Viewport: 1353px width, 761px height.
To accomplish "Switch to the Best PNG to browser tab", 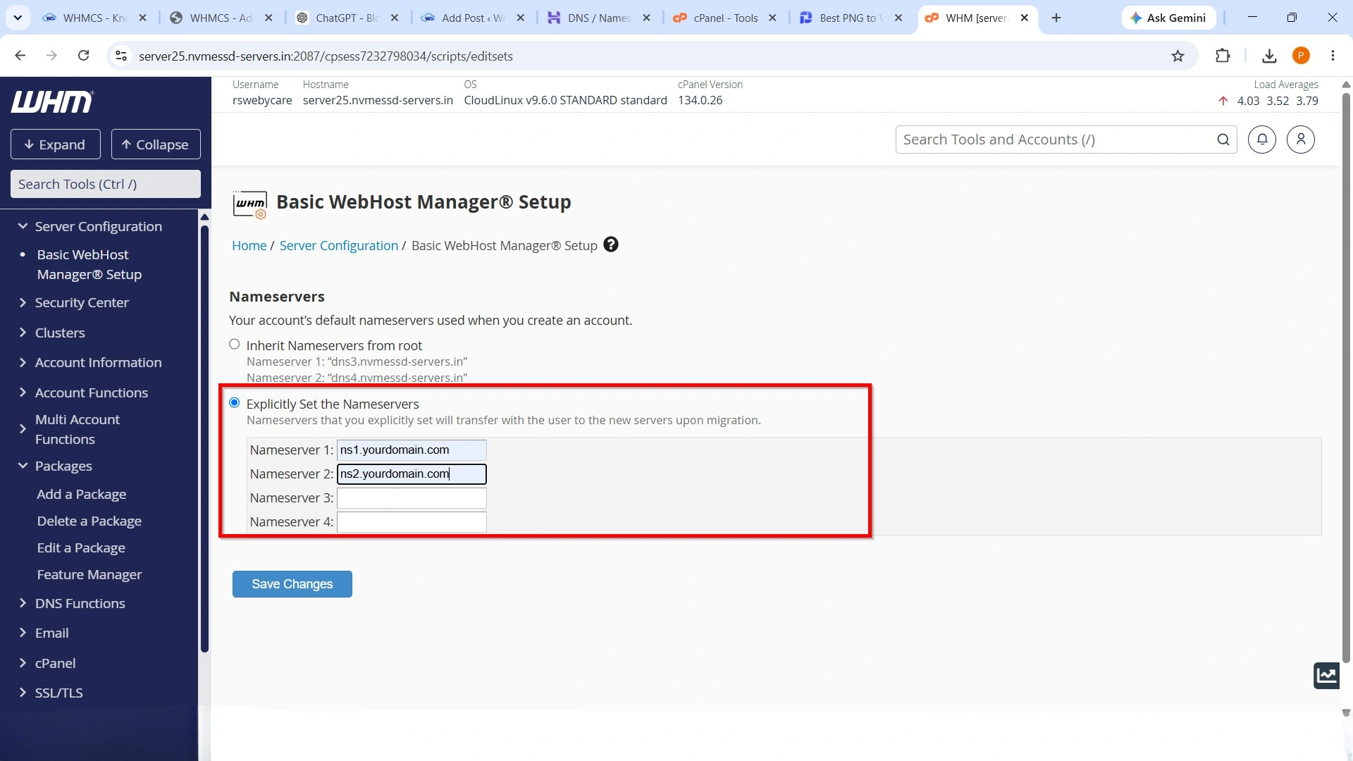I will (x=851, y=18).
